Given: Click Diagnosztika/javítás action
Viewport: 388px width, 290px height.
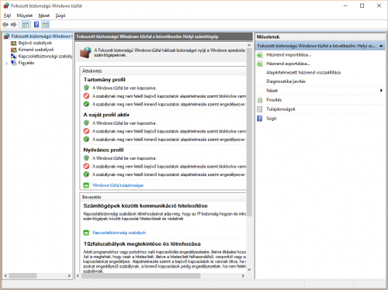Looking at the screenshot, I should (x=286, y=81).
